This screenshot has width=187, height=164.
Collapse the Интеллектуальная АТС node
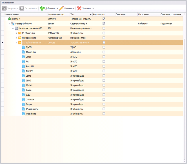pyautogui.click(x=13, y=29)
